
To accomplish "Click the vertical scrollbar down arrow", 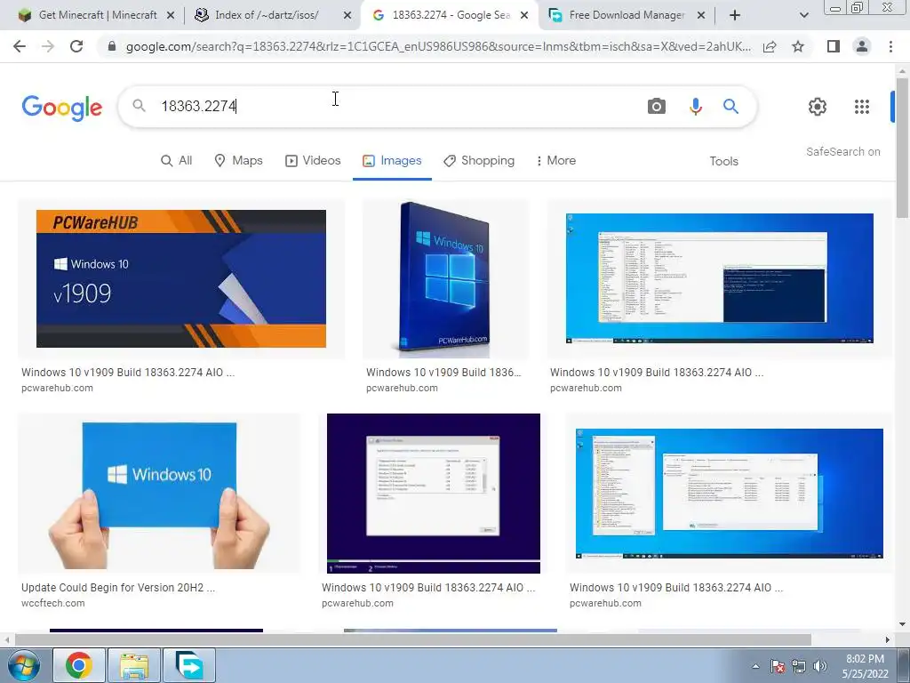I will pyautogui.click(x=902, y=624).
